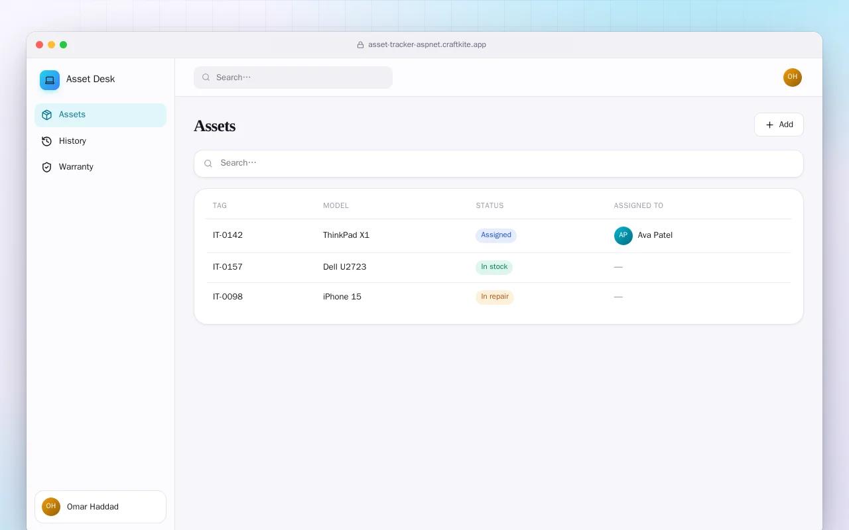The width and height of the screenshot is (849, 530).
Task: Click the ASSIGNED TO column header
Action: click(639, 205)
